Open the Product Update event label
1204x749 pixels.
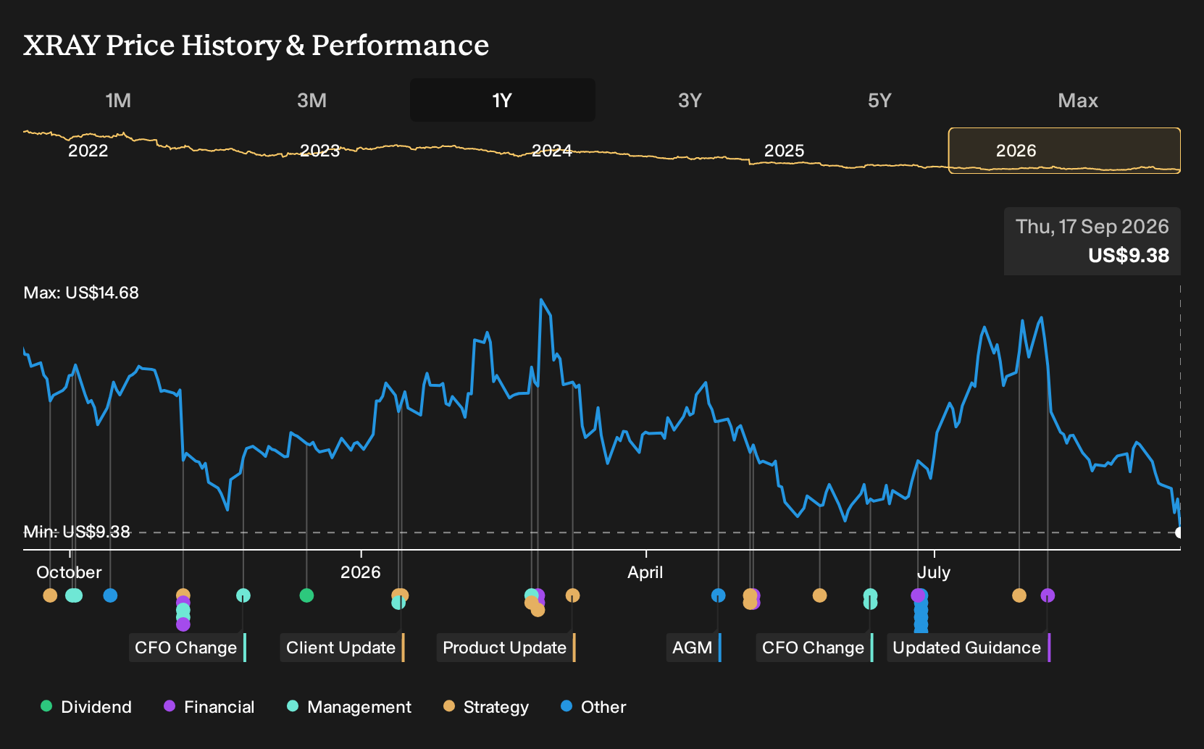click(506, 648)
